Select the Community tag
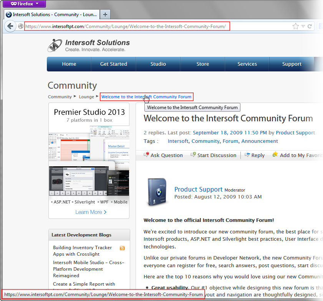323x301 pixels. tap(205, 141)
